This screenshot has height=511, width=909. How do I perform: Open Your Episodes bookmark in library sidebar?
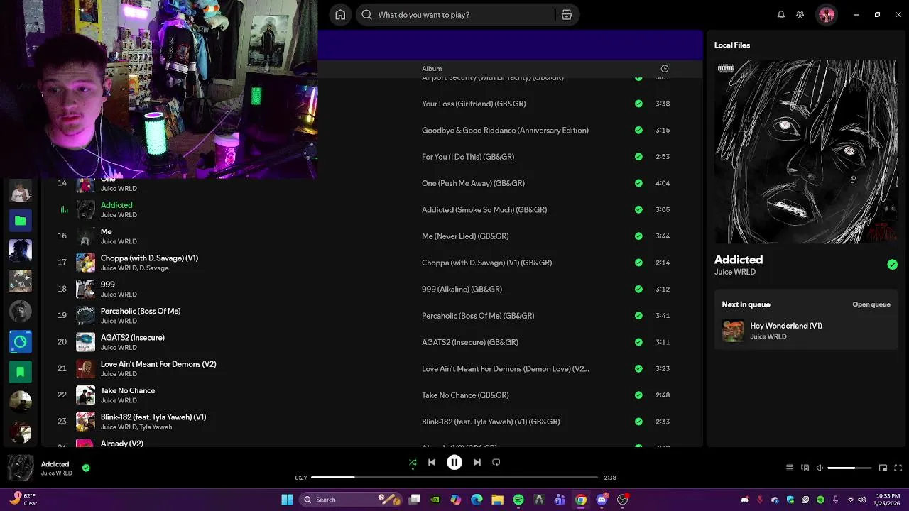point(21,371)
